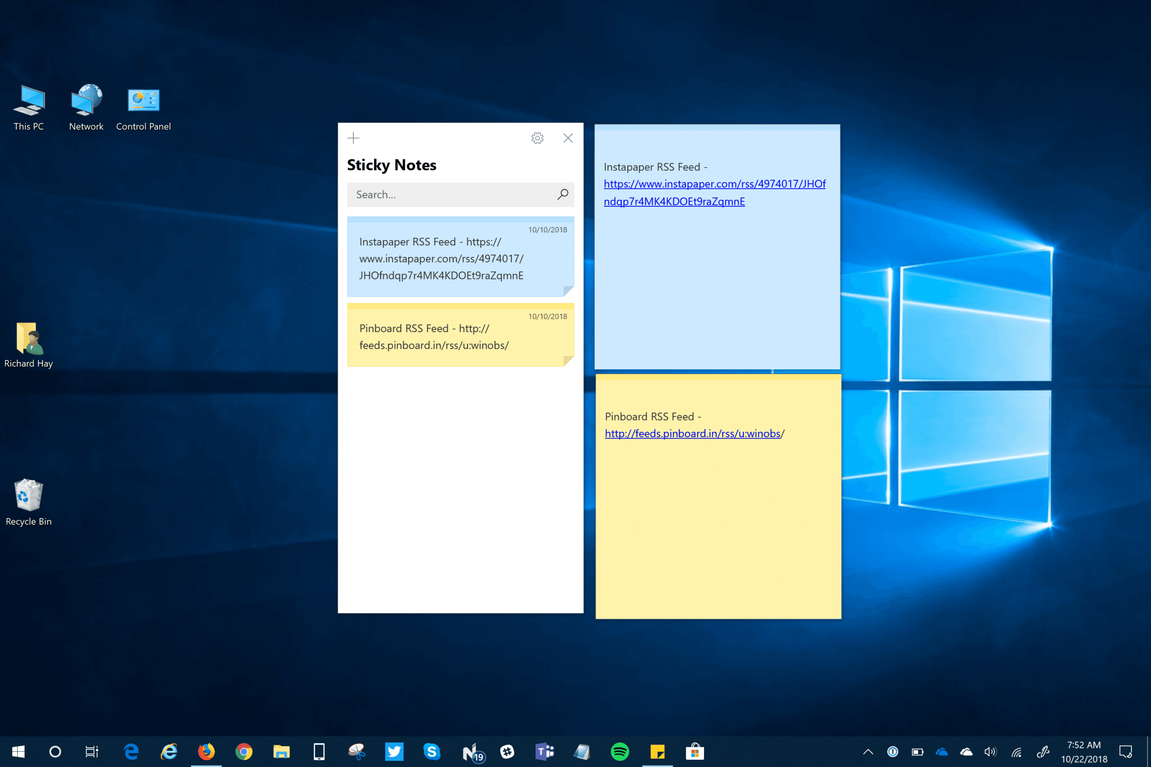Open Sticky Notes settings gear
The width and height of the screenshot is (1151, 767).
tap(537, 138)
